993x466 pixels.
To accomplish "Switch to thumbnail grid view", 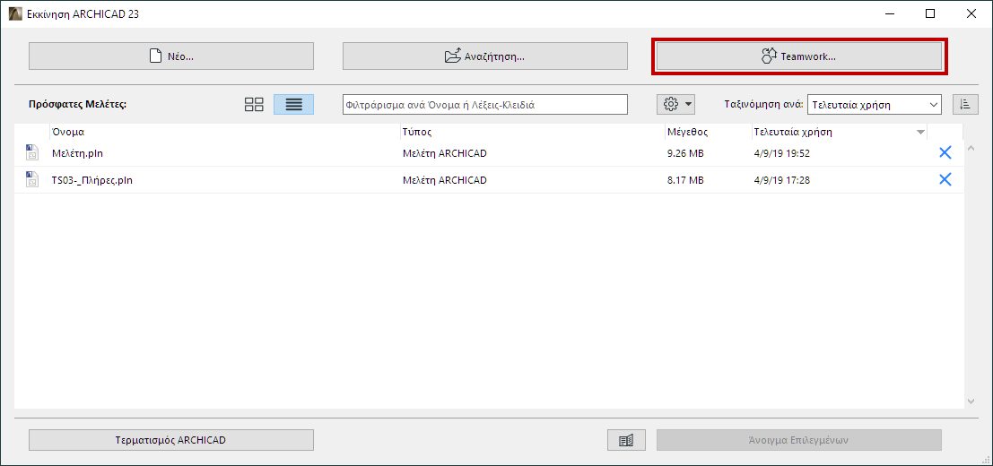I will pos(254,104).
